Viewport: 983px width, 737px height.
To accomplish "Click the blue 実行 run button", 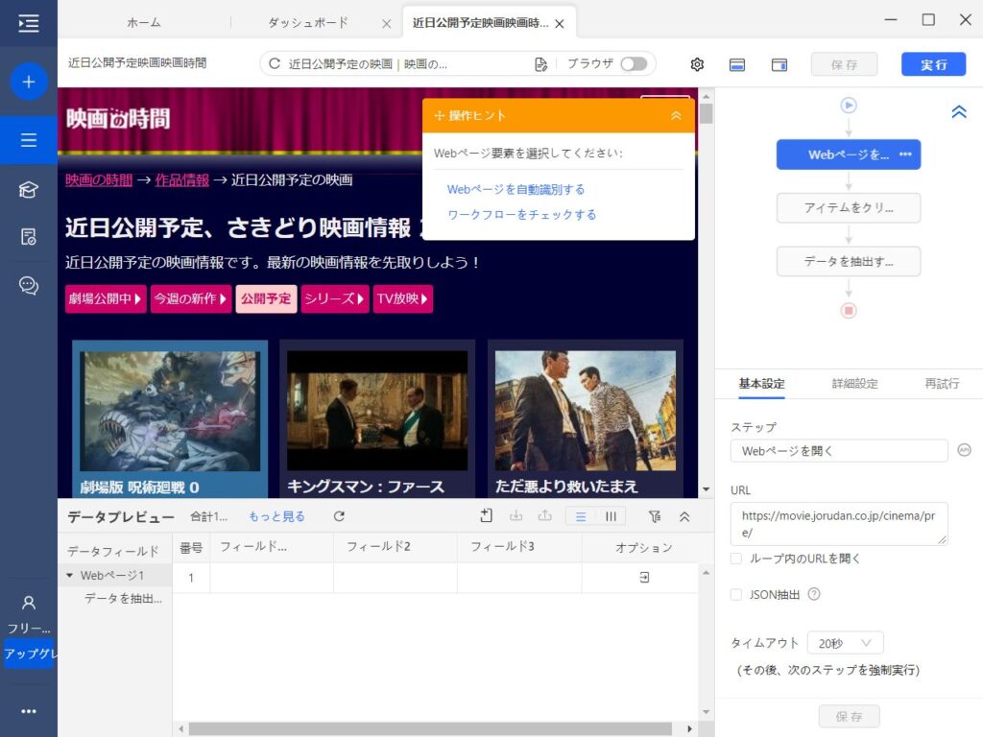I will 933,64.
